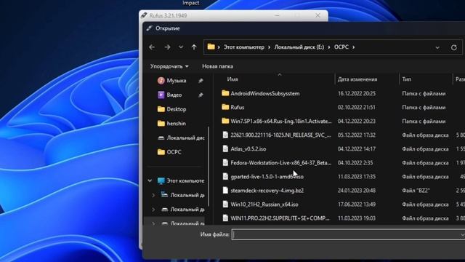Unpin Музыка using its pin icon

[201, 81]
